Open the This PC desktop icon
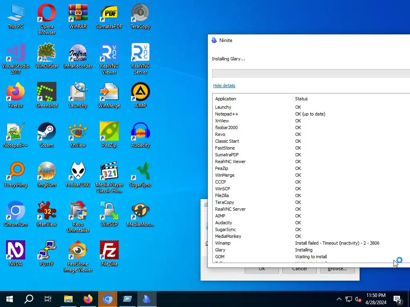The image size is (410, 307). tap(16, 16)
